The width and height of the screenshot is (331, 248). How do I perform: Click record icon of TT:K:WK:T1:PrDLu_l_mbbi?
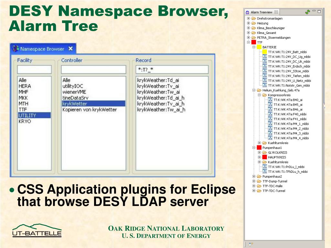(265, 167)
